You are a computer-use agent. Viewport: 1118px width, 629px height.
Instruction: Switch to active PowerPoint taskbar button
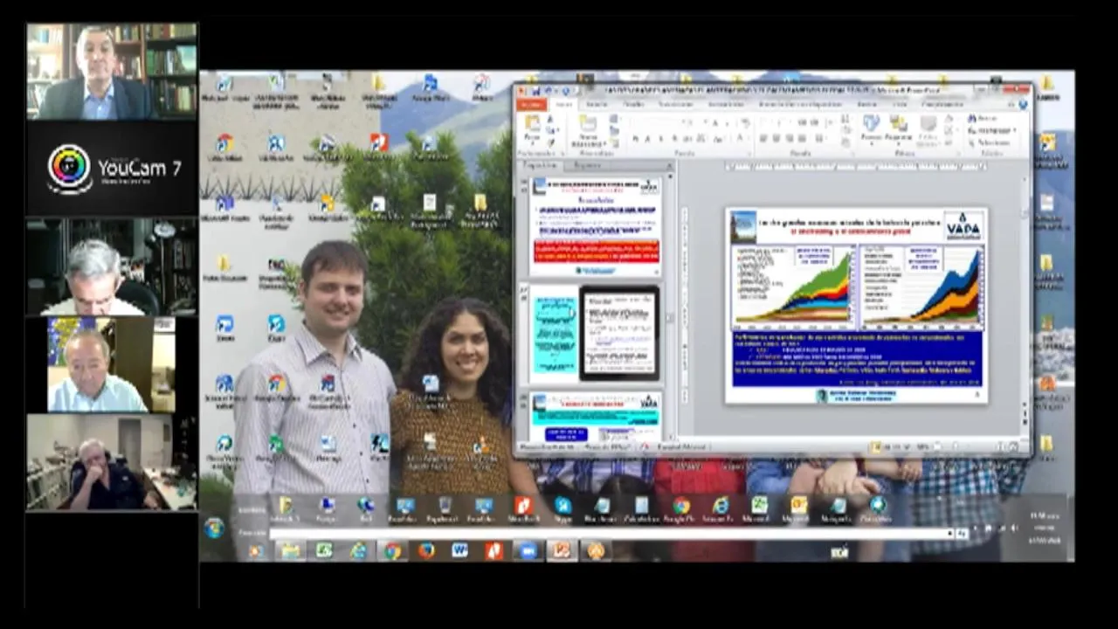point(562,550)
